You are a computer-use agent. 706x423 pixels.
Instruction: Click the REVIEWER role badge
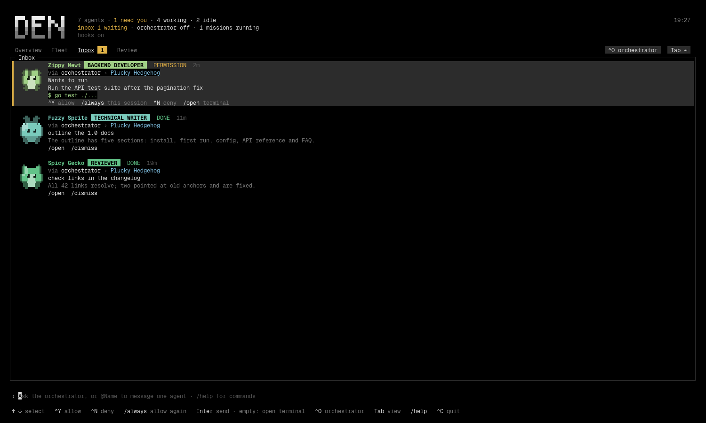click(x=104, y=163)
